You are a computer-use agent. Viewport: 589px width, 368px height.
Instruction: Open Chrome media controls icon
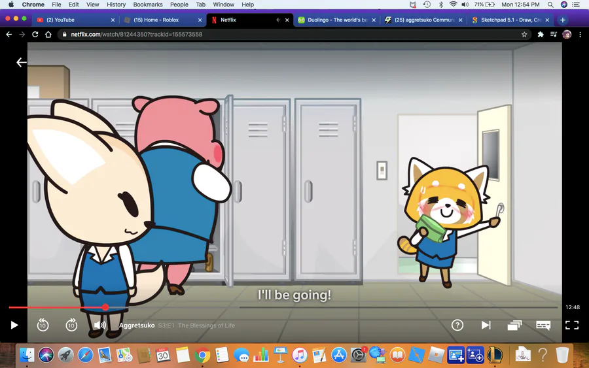coord(553,34)
